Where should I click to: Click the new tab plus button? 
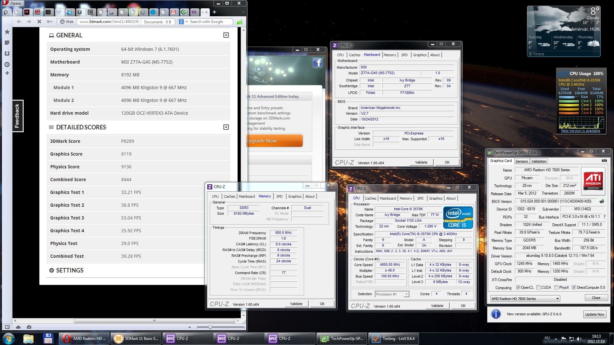[214, 12]
